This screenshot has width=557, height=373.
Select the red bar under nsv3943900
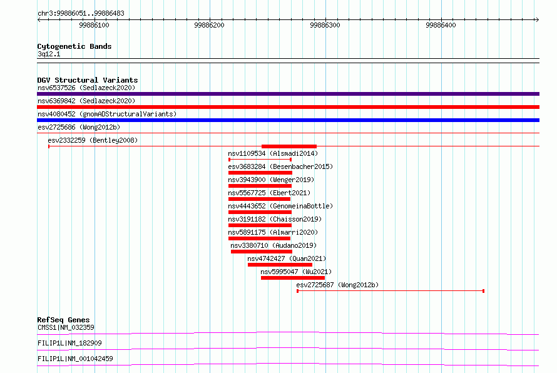[x=260, y=186]
